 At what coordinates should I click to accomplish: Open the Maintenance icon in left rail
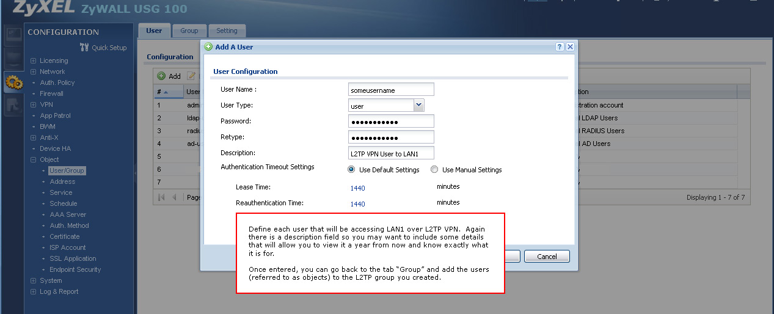(13, 106)
